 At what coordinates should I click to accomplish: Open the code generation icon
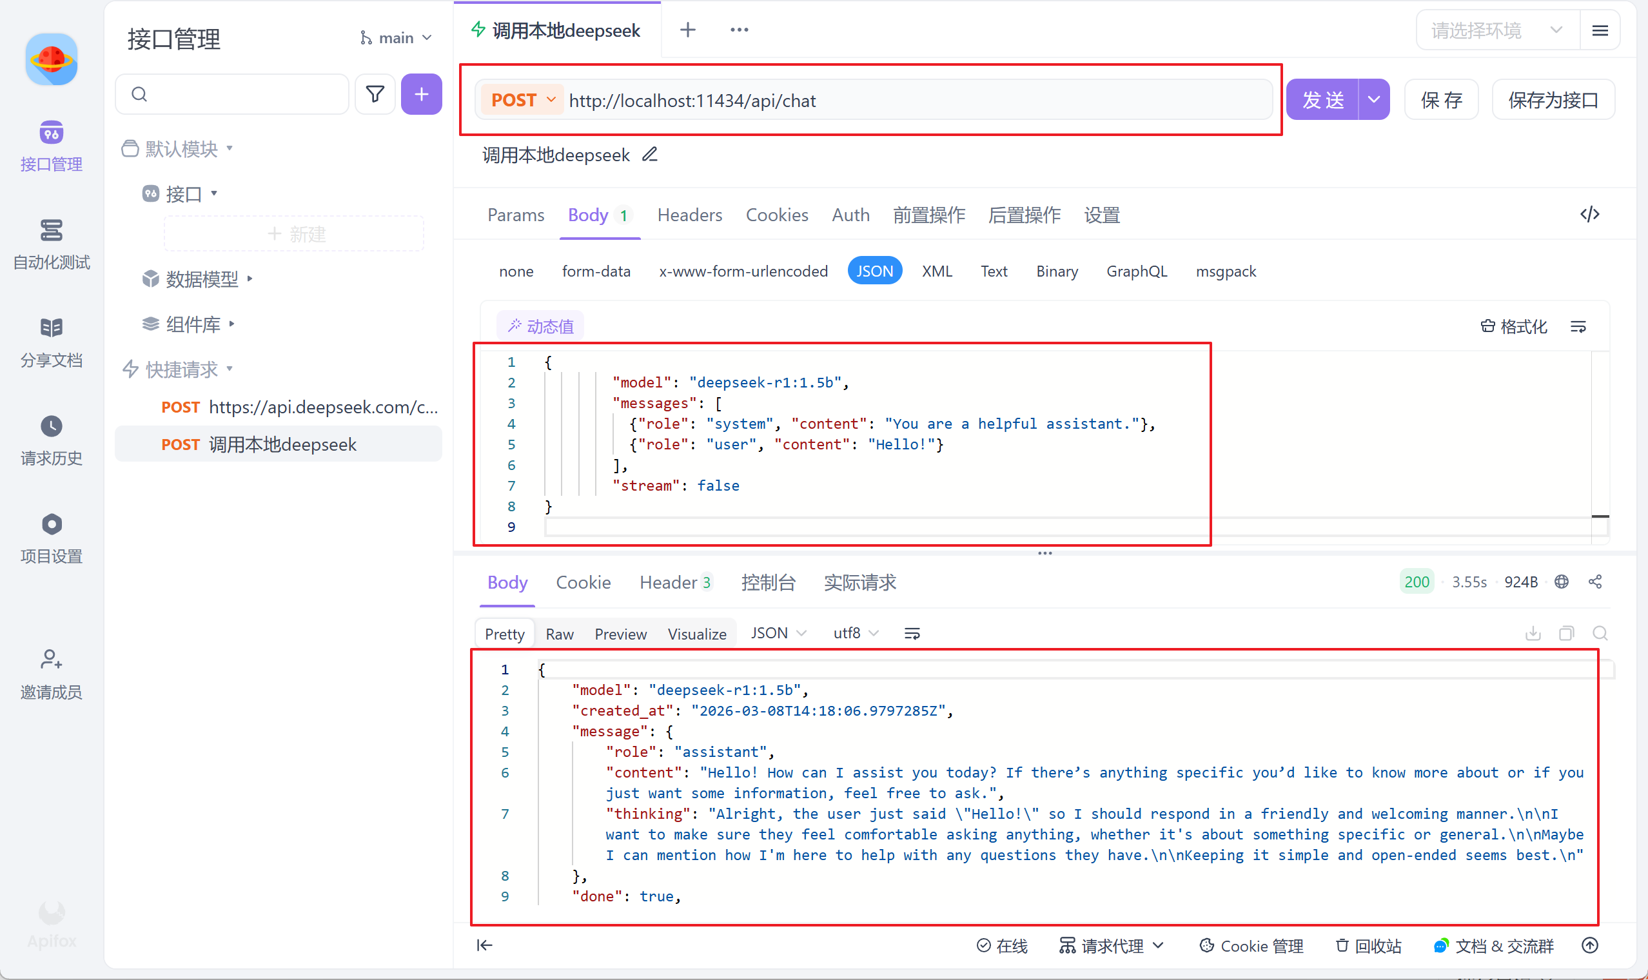1589,215
